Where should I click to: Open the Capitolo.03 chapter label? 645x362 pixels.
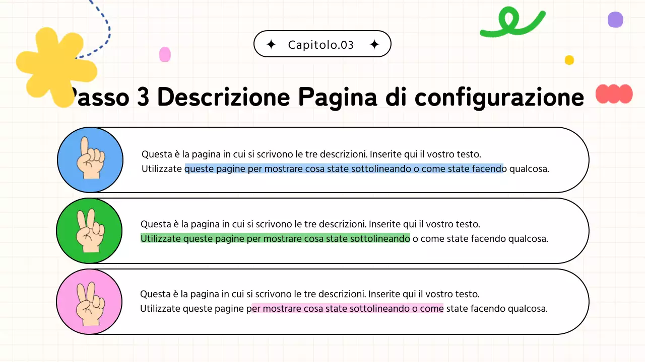[322, 44]
